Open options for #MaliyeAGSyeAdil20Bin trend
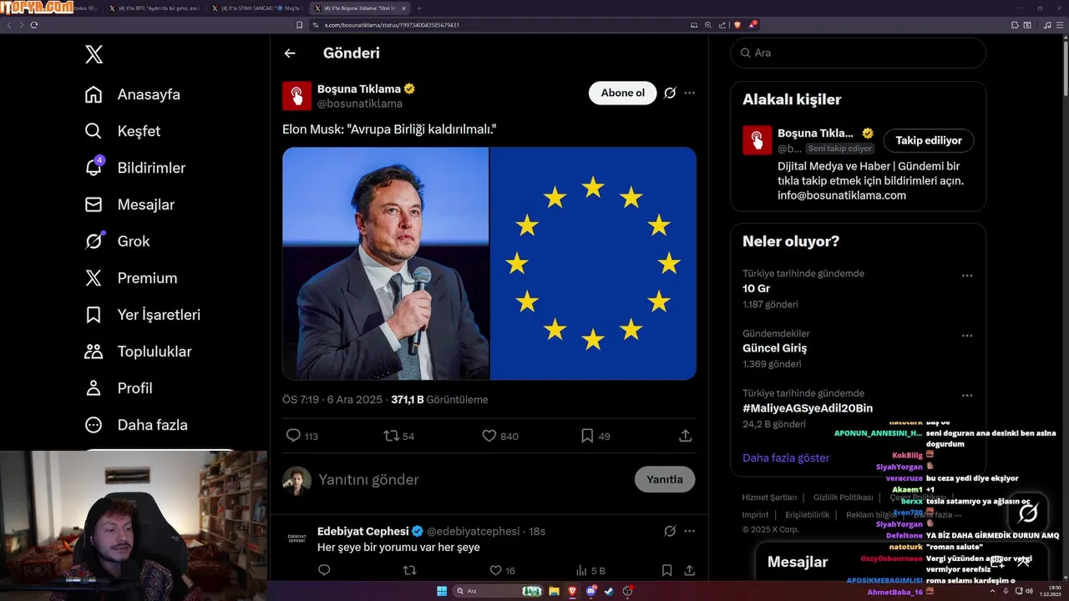Viewport: 1069px width, 601px height. [x=967, y=396]
